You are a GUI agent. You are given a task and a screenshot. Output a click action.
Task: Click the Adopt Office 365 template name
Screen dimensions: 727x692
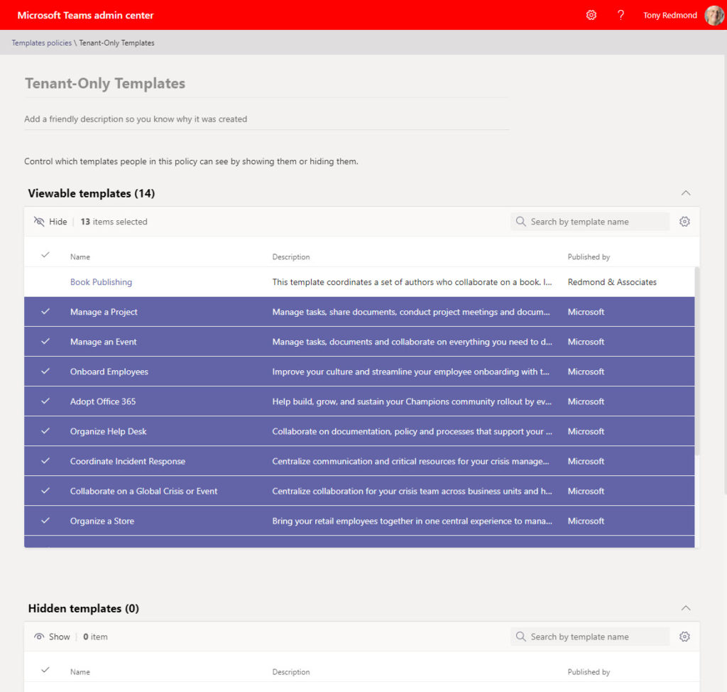(103, 401)
